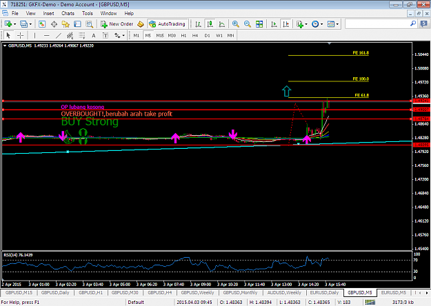Open the Strategy Tester icon

pyautogui.click(x=90, y=24)
